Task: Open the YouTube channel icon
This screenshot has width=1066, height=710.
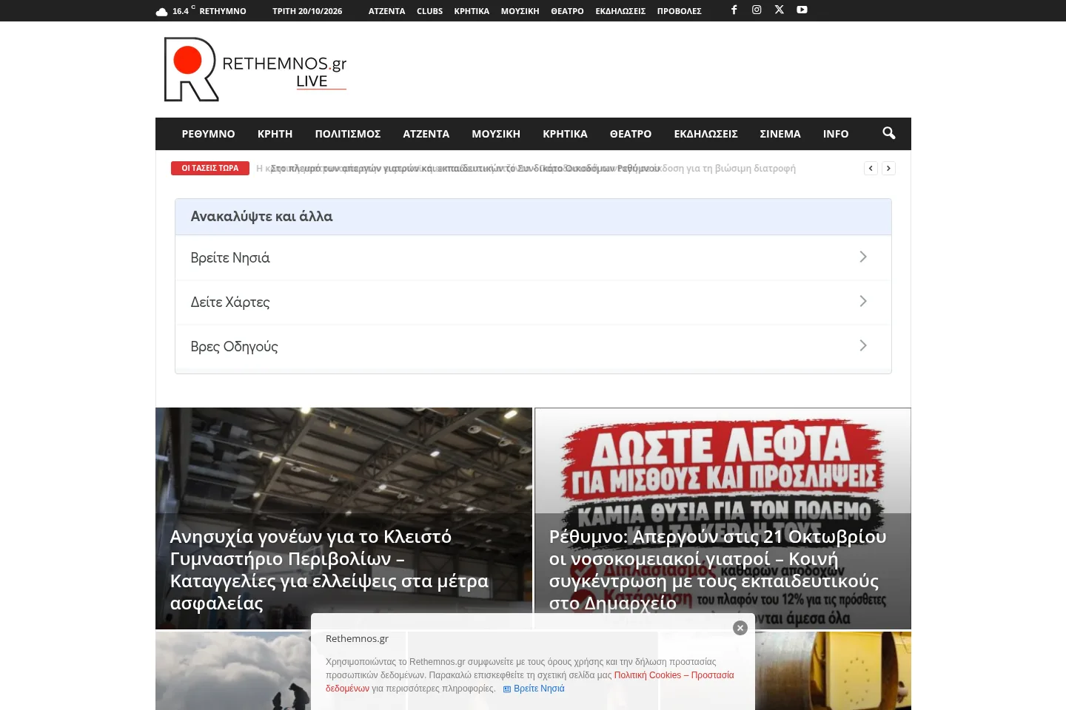Action: pyautogui.click(x=802, y=10)
